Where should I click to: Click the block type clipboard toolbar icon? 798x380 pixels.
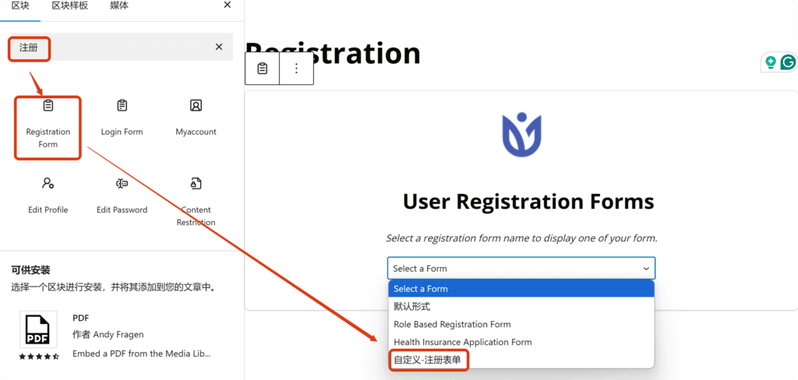[x=263, y=69]
